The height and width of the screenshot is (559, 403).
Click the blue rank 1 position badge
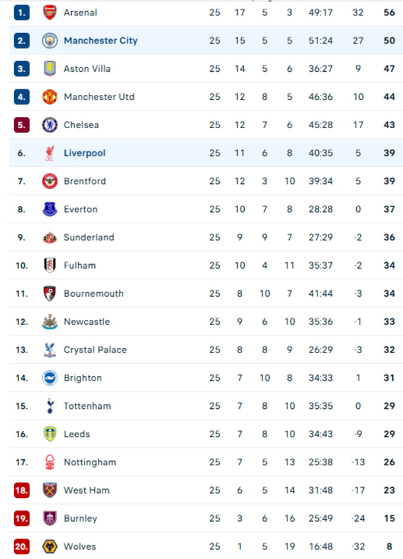pyautogui.click(x=22, y=12)
